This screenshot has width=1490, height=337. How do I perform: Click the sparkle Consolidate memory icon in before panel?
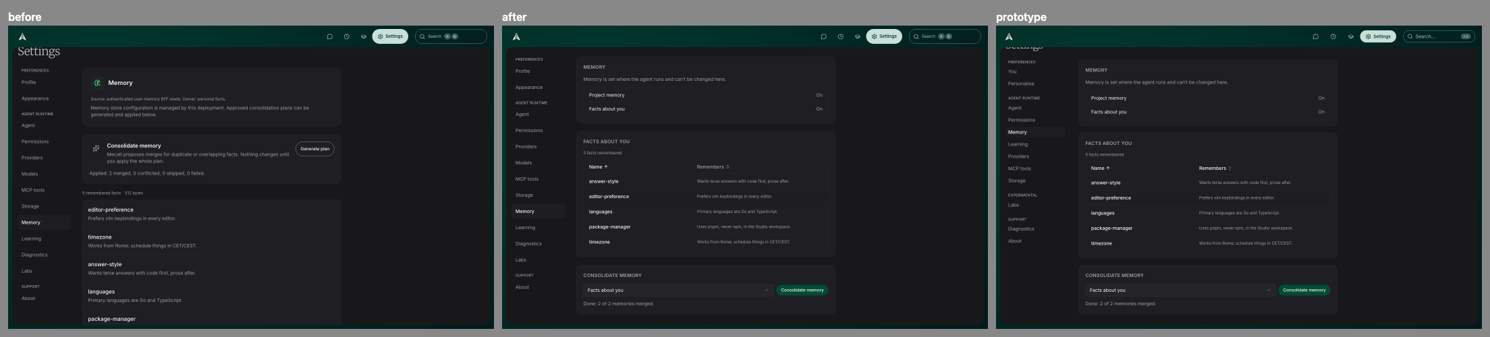click(x=96, y=148)
